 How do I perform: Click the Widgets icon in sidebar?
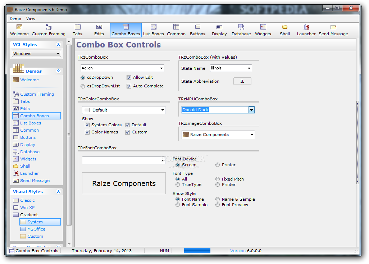[x=16, y=159]
